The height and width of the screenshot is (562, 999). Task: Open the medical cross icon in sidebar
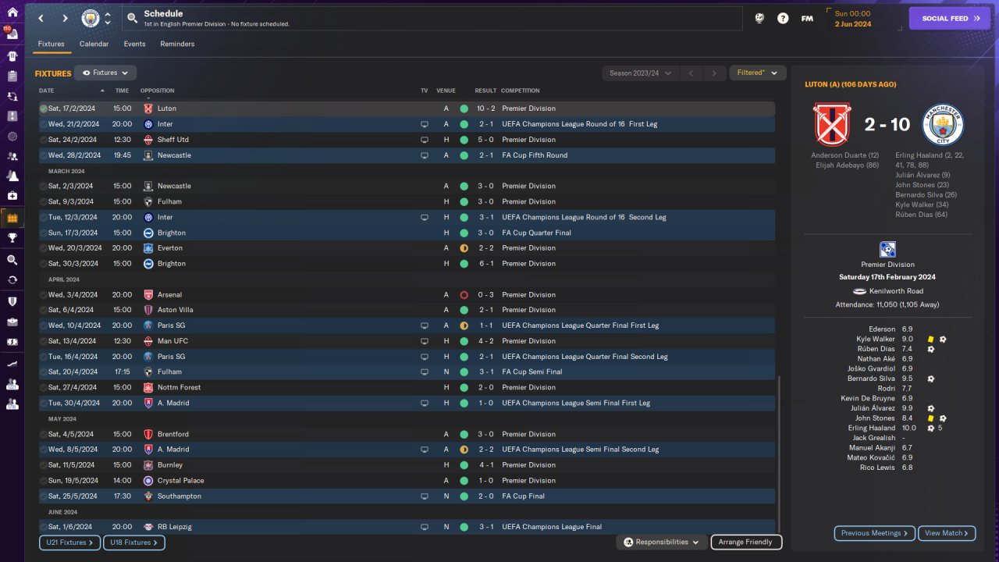(x=12, y=195)
